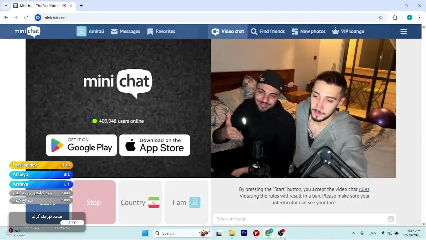Change the ENG input language
Viewport: 426px width, 240px height.
point(373,233)
